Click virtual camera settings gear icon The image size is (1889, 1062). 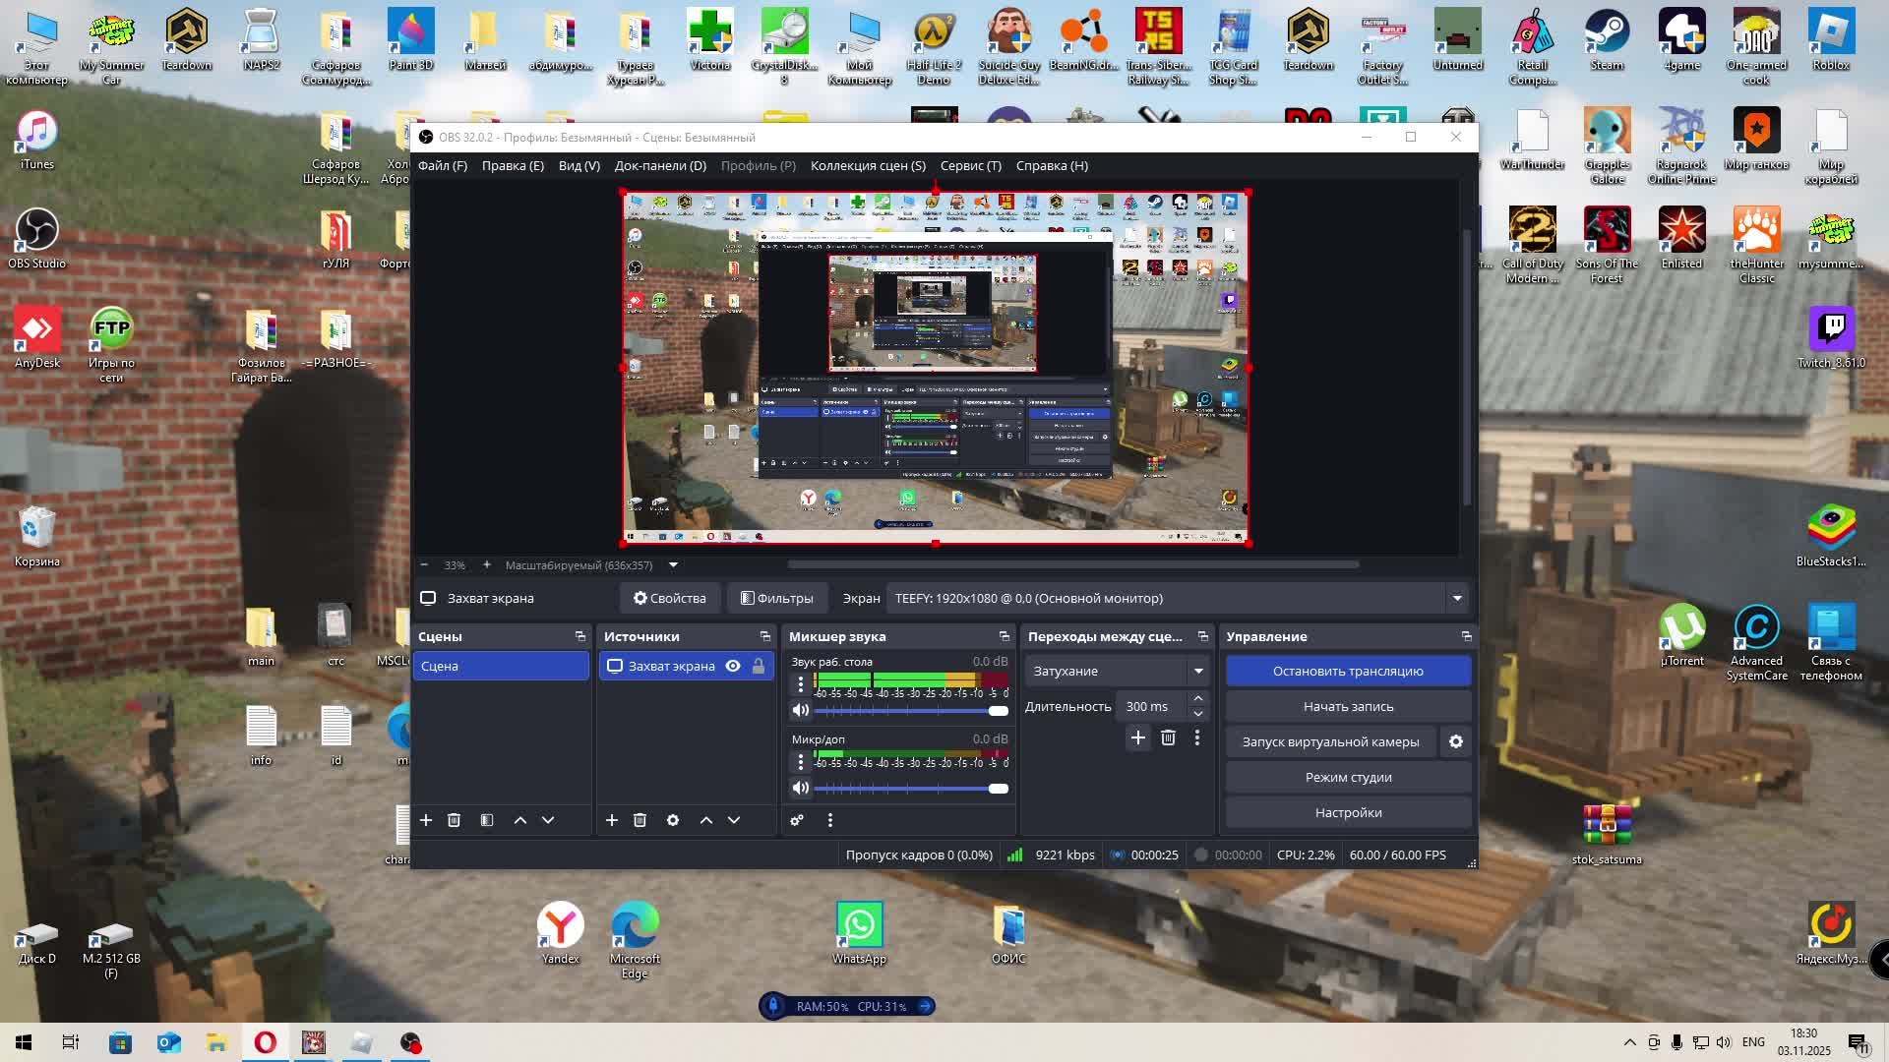(1456, 741)
